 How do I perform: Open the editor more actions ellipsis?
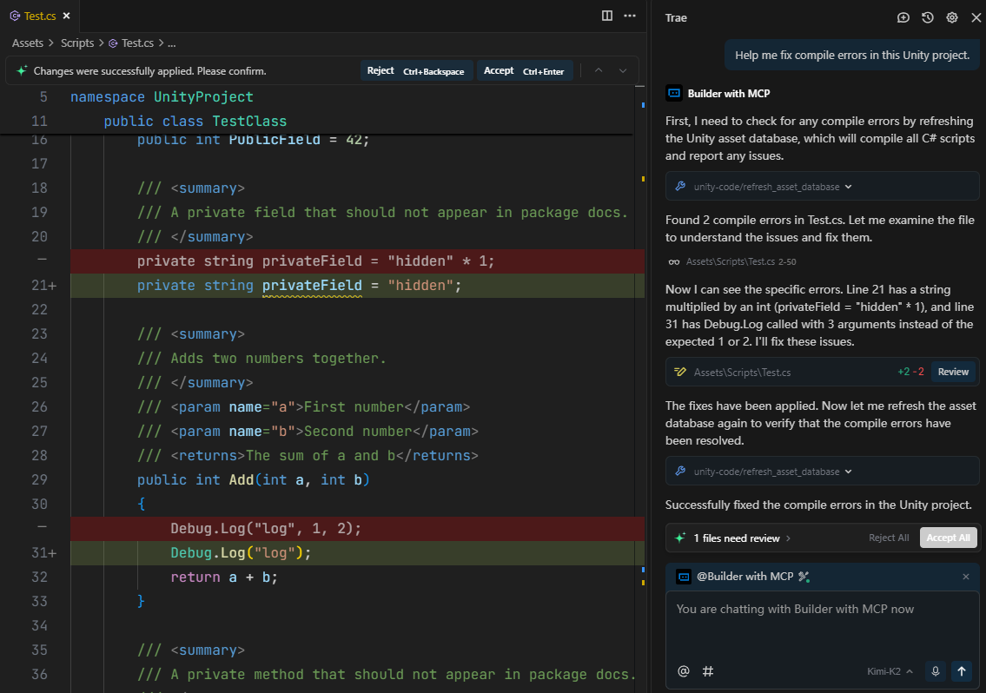[630, 16]
